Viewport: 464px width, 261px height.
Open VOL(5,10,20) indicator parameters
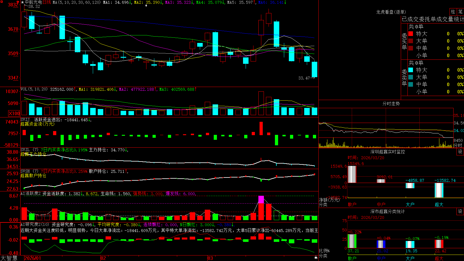34,89
